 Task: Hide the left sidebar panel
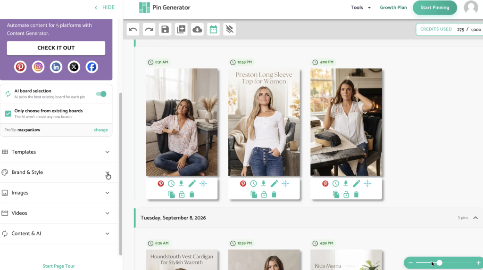(x=105, y=8)
